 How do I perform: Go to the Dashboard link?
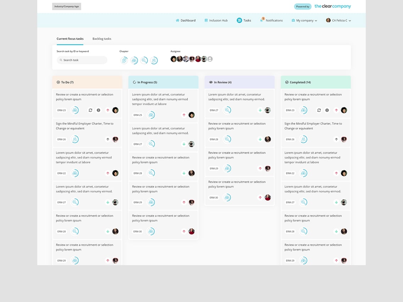186,21
